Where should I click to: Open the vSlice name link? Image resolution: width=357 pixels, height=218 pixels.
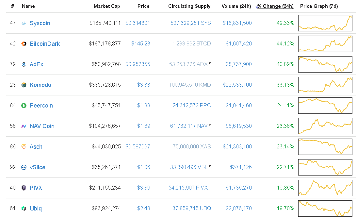(x=37, y=167)
